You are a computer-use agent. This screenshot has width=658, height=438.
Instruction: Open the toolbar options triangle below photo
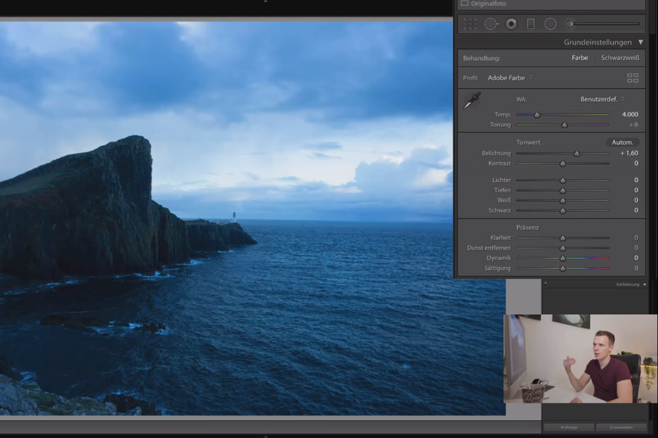[x=537, y=427]
